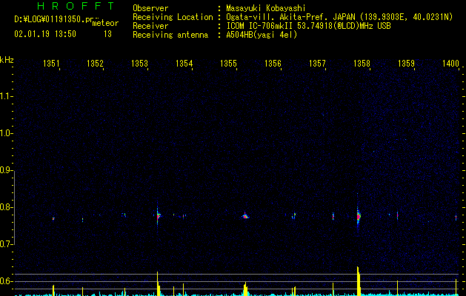Click the 1359 time axis label

[x=406, y=64]
